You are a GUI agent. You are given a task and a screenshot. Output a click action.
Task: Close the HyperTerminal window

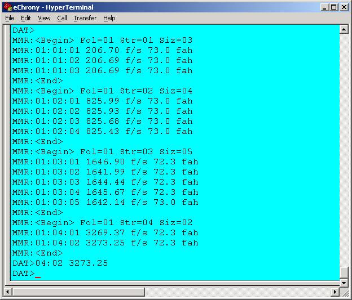point(344,7)
